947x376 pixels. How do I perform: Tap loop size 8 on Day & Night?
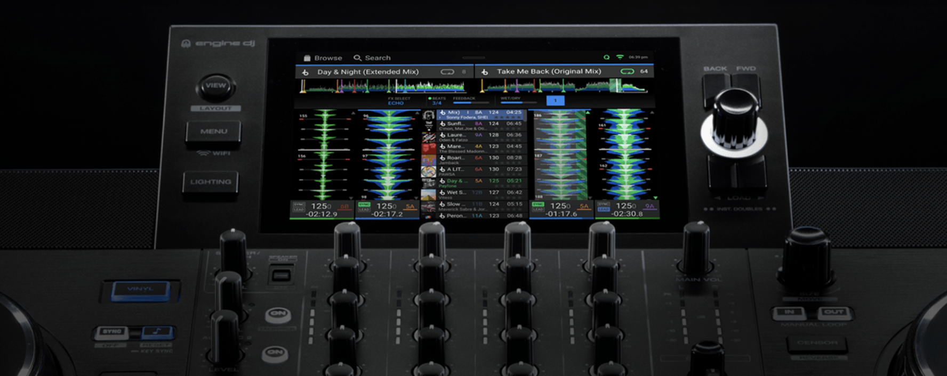(x=464, y=72)
